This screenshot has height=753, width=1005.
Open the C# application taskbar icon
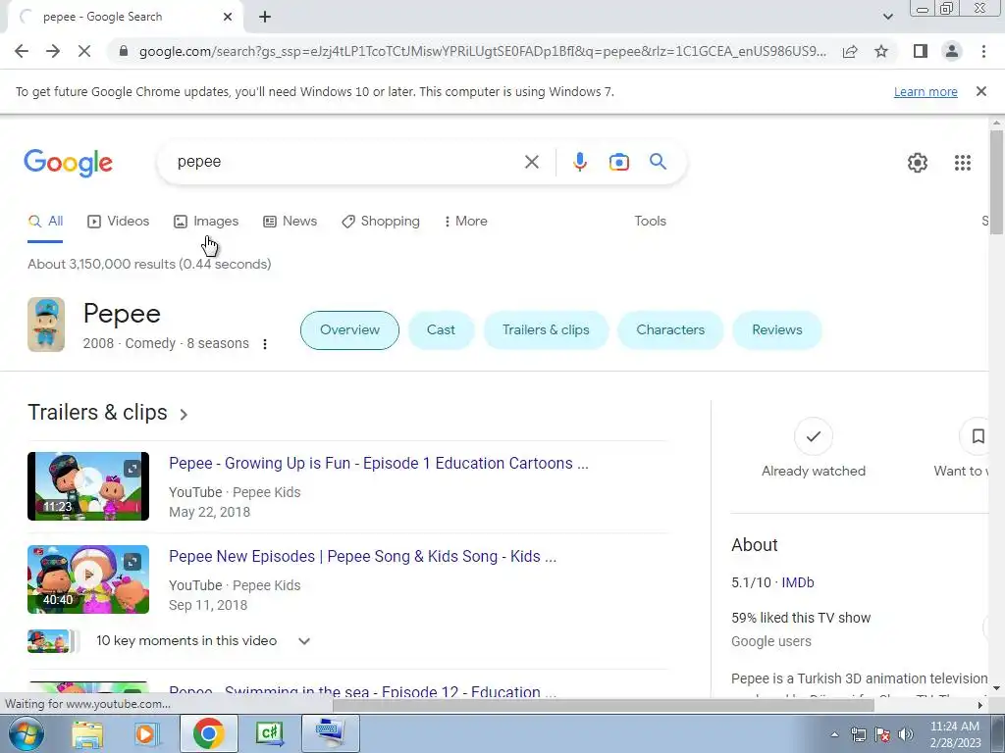[x=269, y=733]
